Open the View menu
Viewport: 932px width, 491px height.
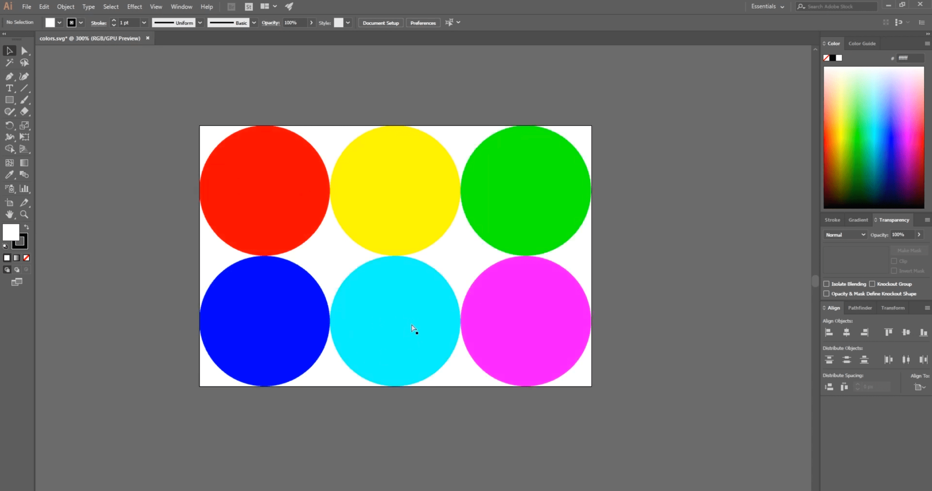[x=156, y=6]
